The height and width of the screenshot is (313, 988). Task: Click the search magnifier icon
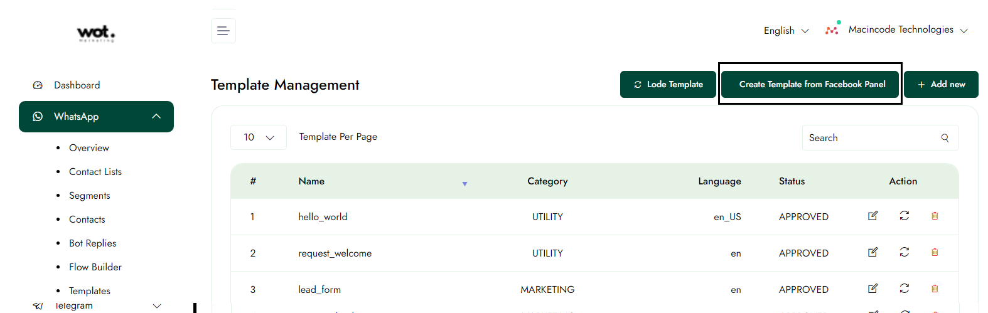pos(945,138)
